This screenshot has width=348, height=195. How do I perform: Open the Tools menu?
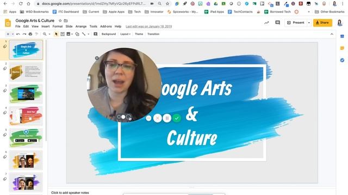[93, 27]
